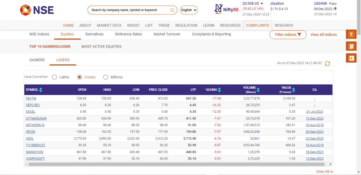The height and width of the screenshot is (175, 361).
Task: Open the INVEST menu
Action: (133, 25)
